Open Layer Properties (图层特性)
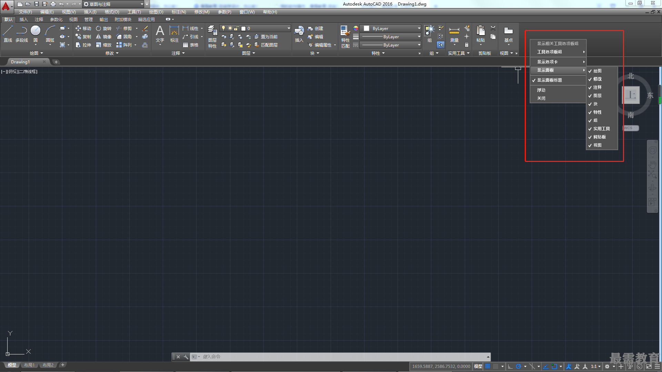Viewport: 662px width, 372px height. point(212,37)
